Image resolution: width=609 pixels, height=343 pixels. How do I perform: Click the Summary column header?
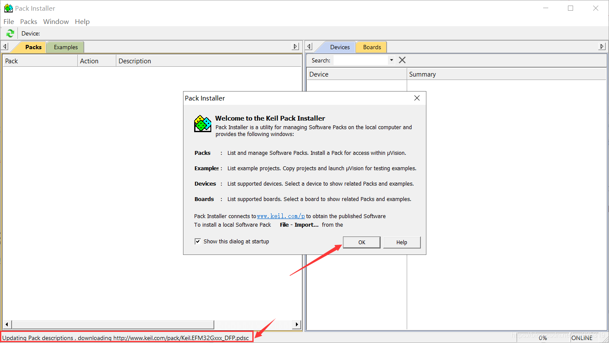[506, 74]
